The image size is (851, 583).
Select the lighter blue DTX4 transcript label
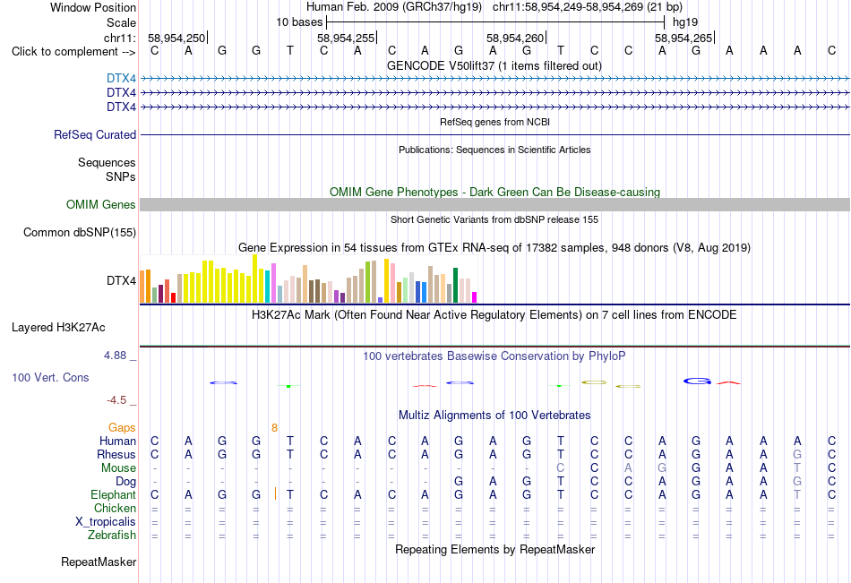(121, 79)
